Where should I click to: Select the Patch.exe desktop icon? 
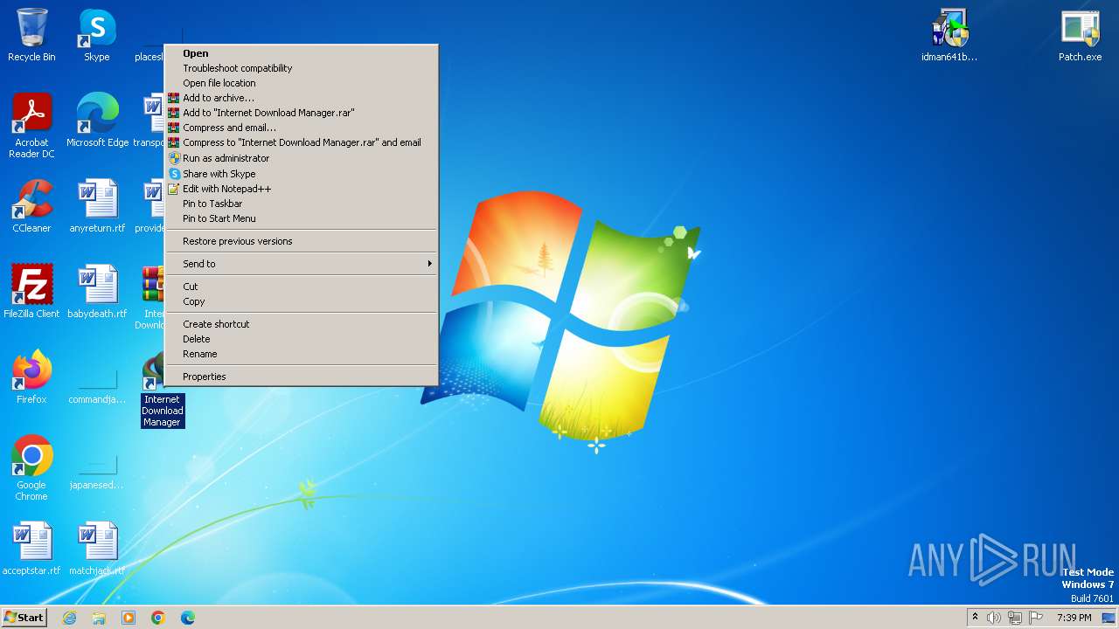tap(1080, 35)
